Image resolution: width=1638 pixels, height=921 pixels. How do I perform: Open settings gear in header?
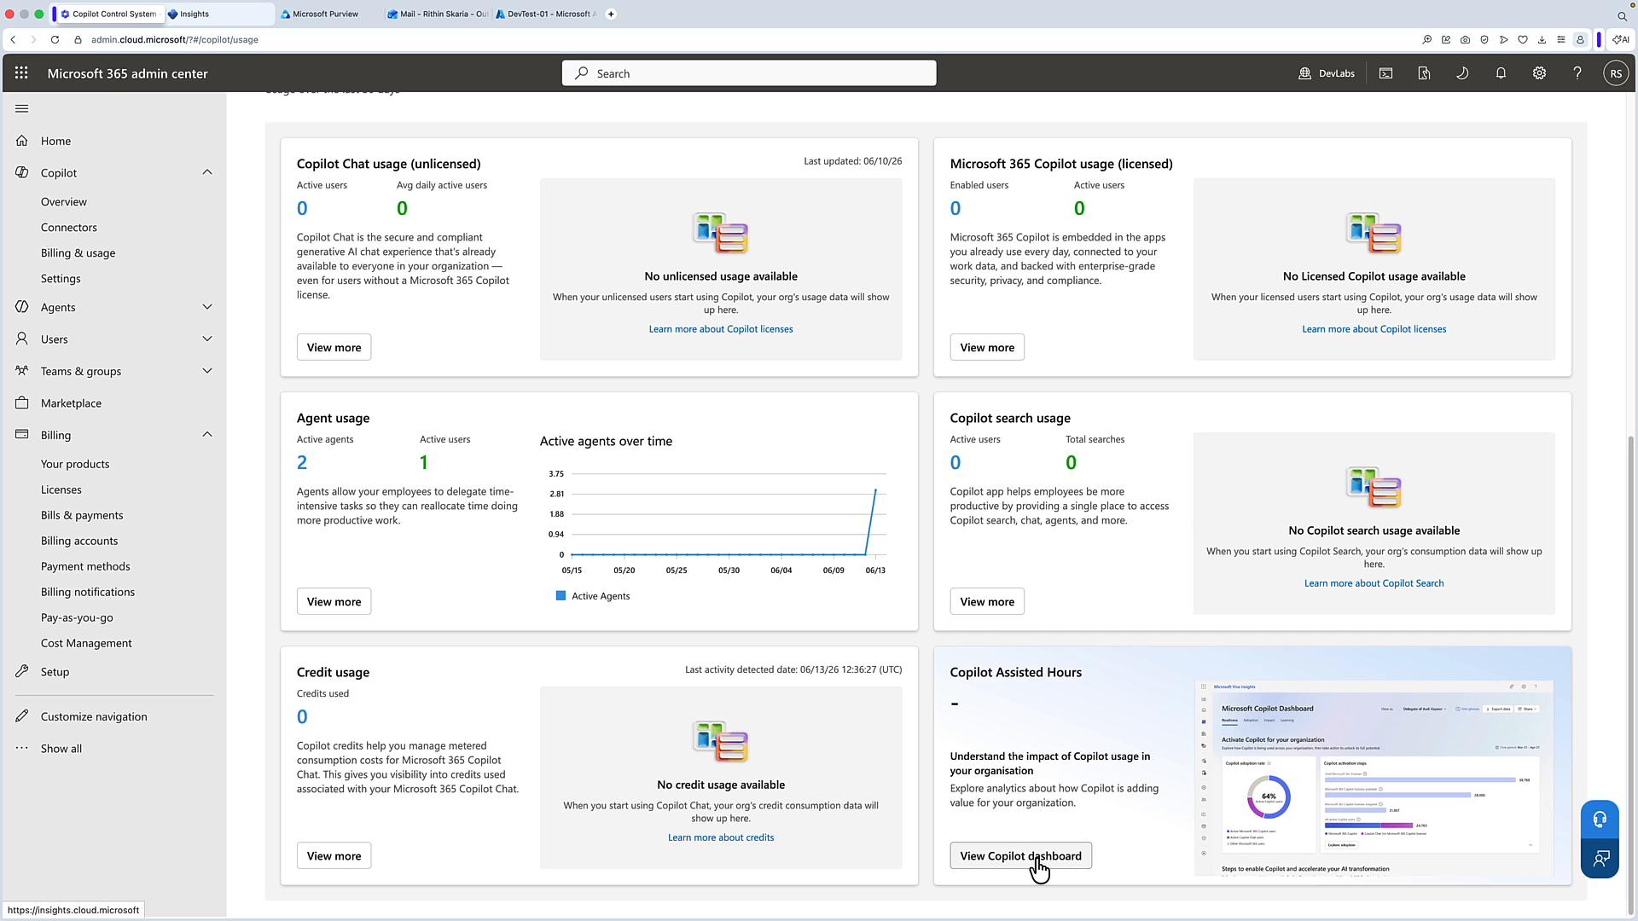point(1539,73)
